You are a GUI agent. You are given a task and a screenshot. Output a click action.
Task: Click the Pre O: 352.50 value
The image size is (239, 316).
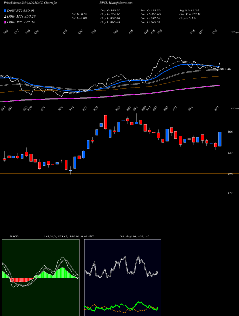click(150, 11)
